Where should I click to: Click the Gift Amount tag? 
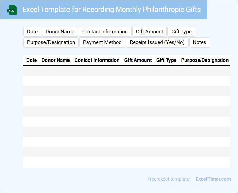pos(150,32)
